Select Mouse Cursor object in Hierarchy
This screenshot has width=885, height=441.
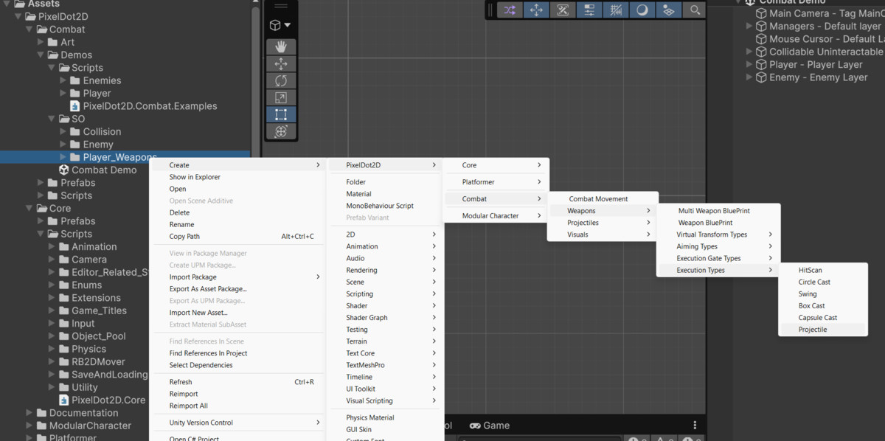tap(820, 39)
